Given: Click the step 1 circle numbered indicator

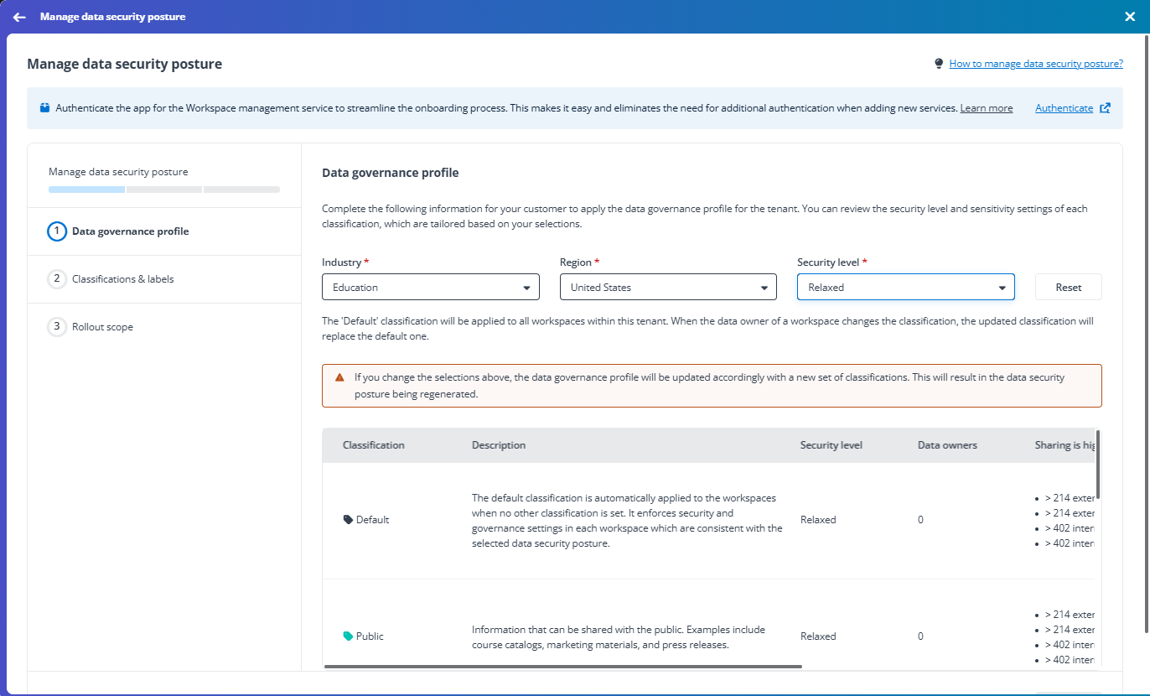Looking at the screenshot, I should (x=56, y=231).
